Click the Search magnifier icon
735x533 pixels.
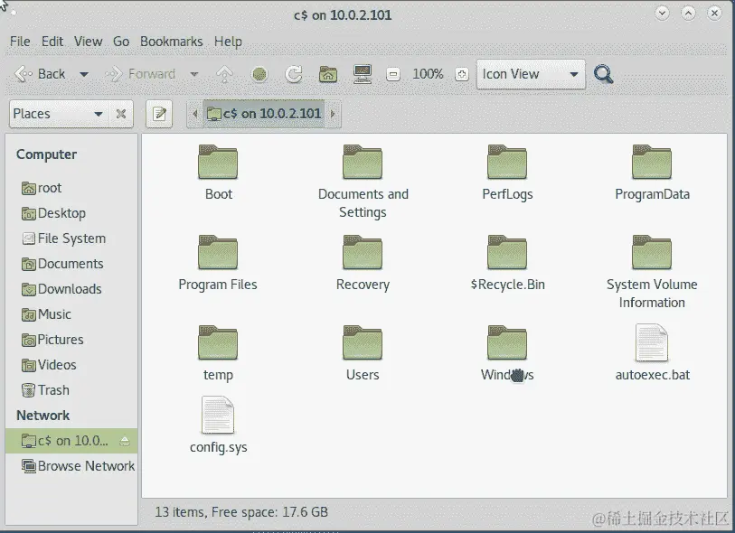(603, 74)
